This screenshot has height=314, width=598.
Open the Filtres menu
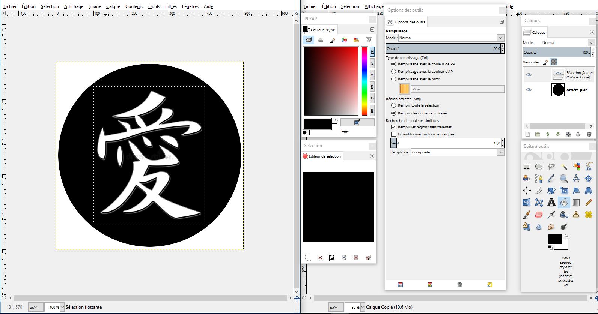pos(171,6)
